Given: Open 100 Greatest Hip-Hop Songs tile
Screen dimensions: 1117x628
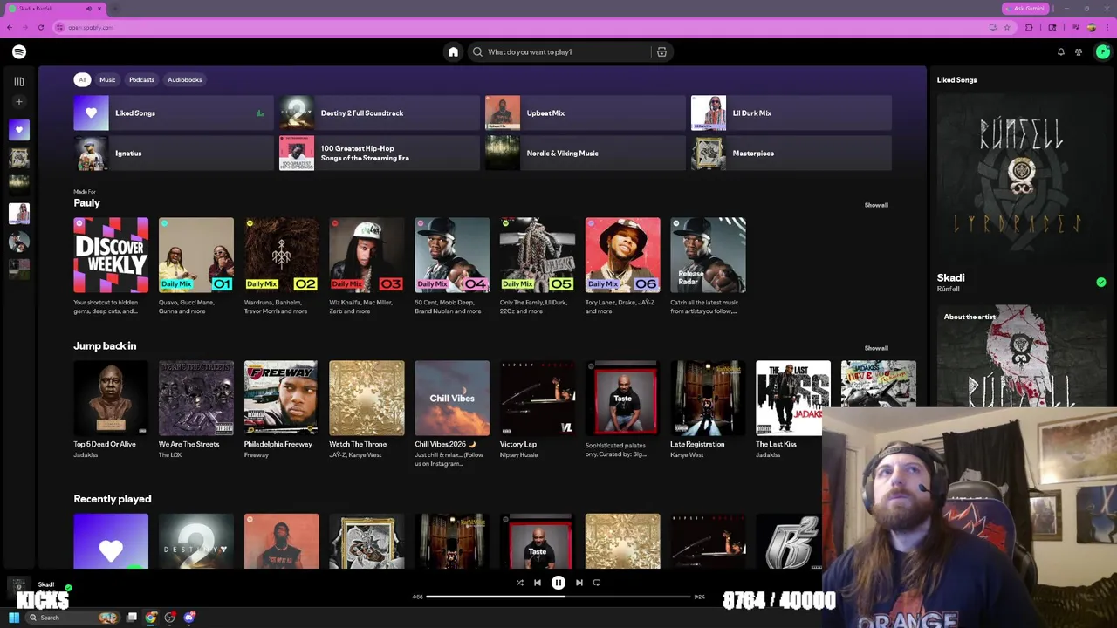Looking at the screenshot, I should tap(379, 154).
